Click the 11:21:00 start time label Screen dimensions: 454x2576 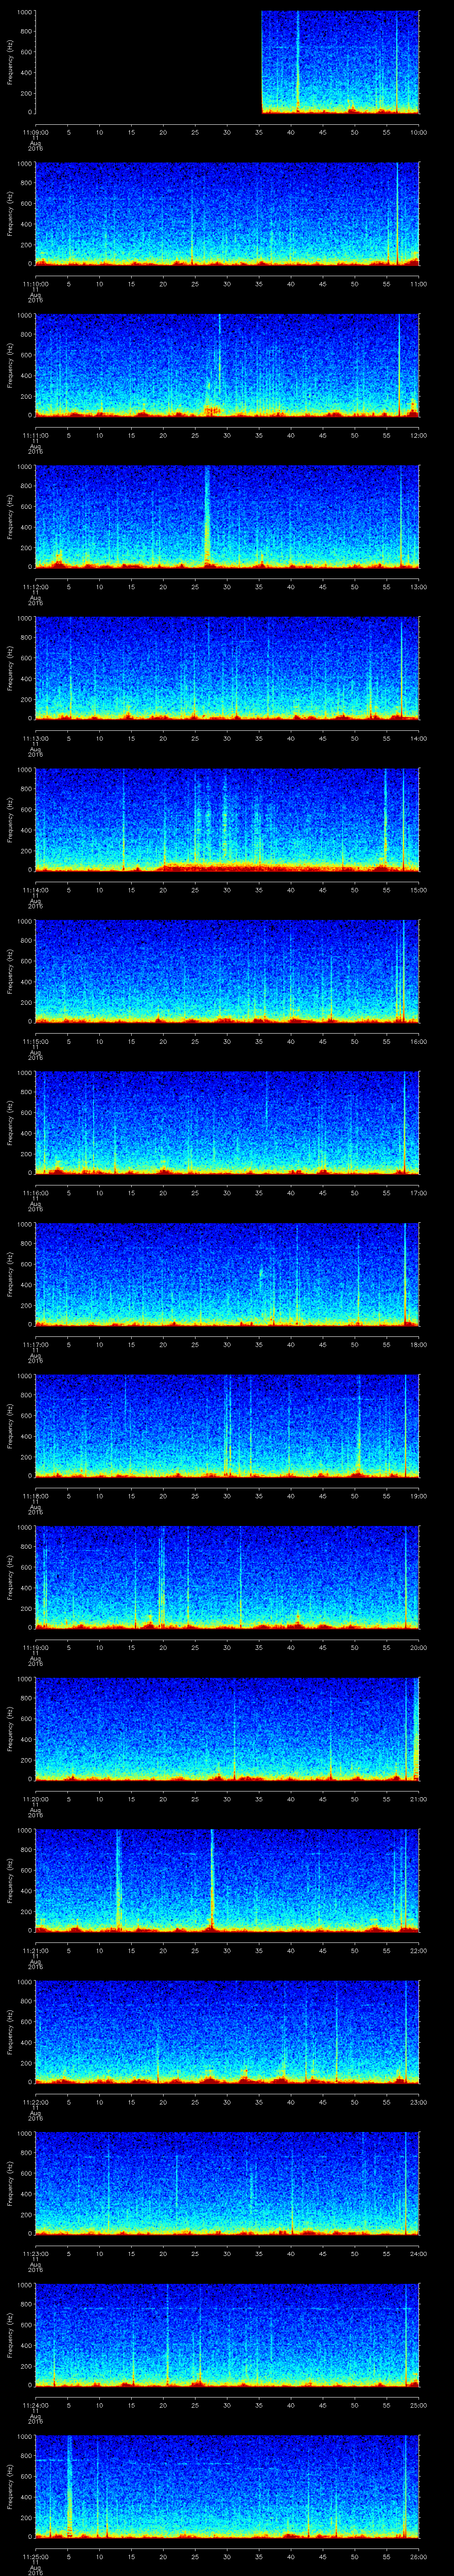pyautogui.click(x=35, y=1950)
